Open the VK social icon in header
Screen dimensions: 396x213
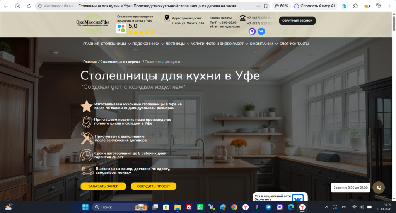pyautogui.click(x=261, y=31)
